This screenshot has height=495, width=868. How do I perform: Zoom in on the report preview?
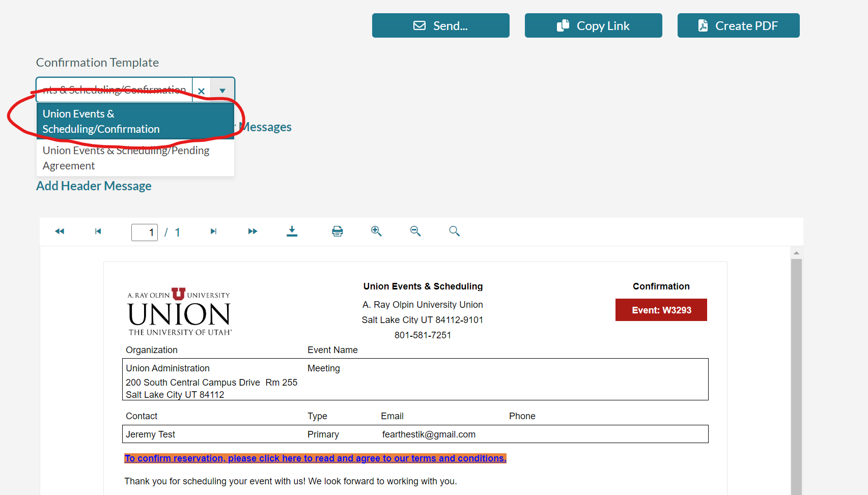376,231
